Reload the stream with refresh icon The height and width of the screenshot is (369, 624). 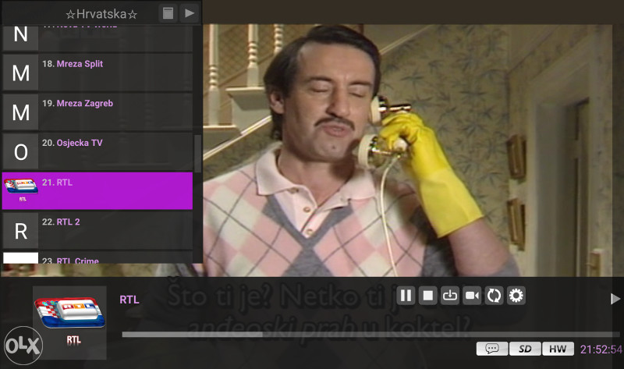tap(494, 296)
